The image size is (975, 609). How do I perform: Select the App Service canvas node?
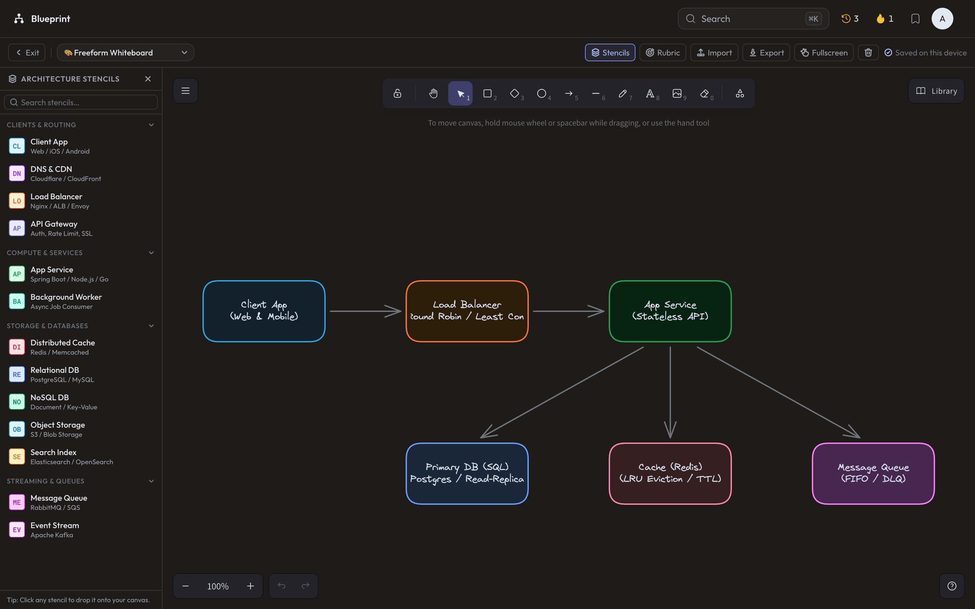670,311
